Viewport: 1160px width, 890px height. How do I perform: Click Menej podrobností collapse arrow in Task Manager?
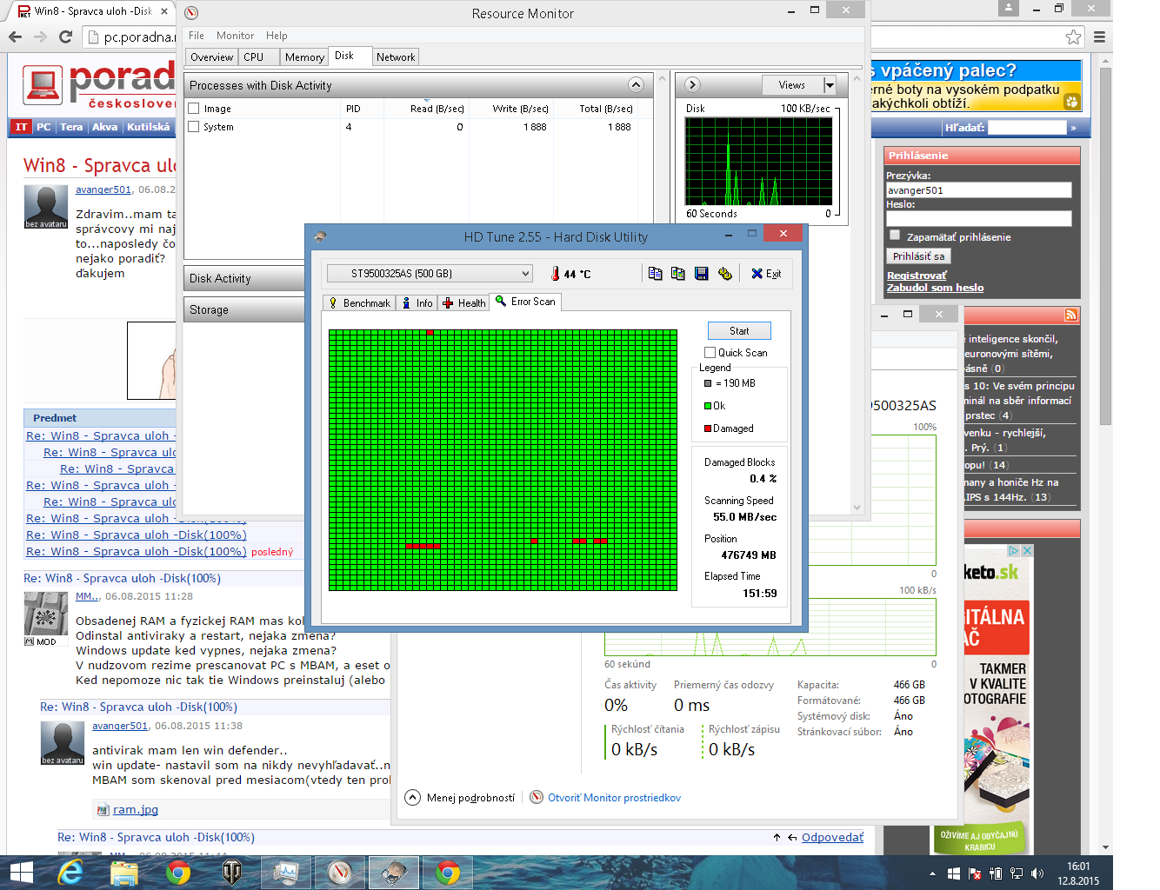(x=413, y=798)
